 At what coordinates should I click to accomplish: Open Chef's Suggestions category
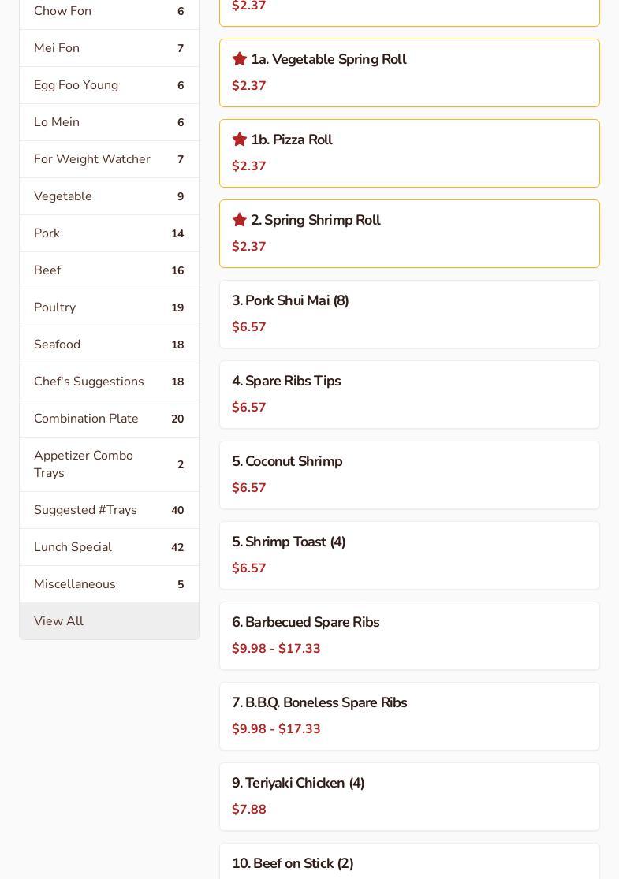click(109, 382)
